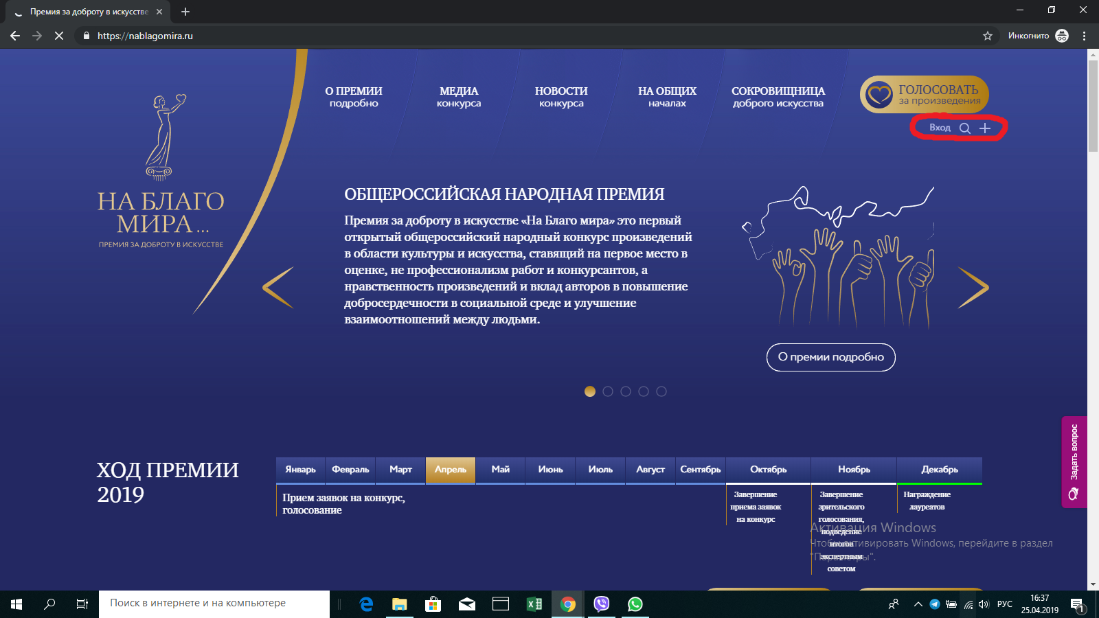This screenshot has width=1099, height=618.
Task: Open Сокровищница доброго искусства menu item
Action: [778, 97]
